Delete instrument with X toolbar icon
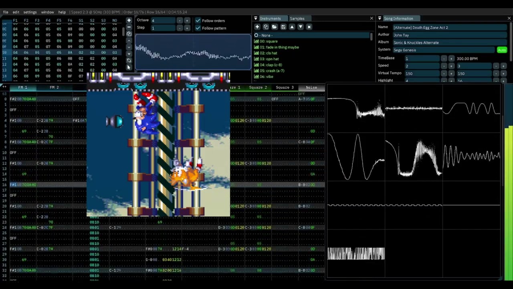 point(309,27)
